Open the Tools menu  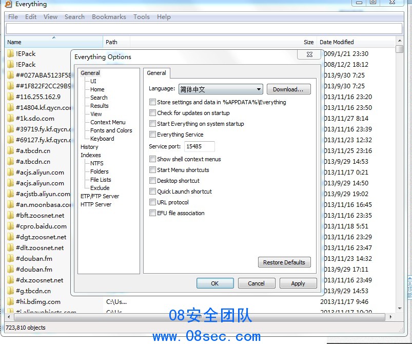142,17
